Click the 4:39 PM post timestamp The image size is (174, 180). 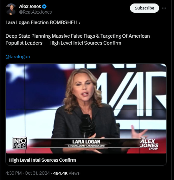[14, 173]
